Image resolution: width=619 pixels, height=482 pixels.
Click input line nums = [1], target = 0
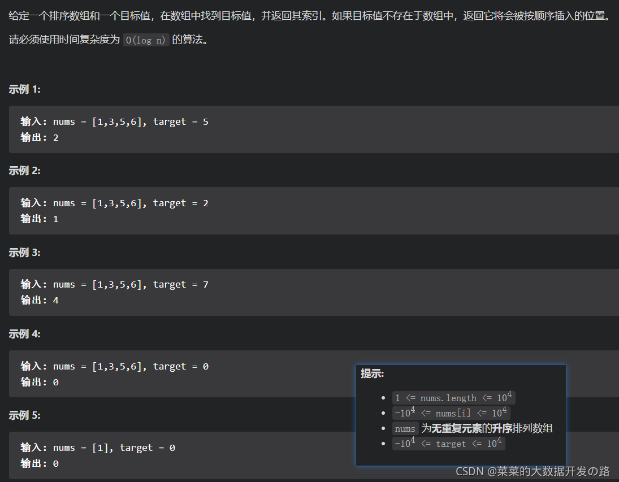pos(98,448)
